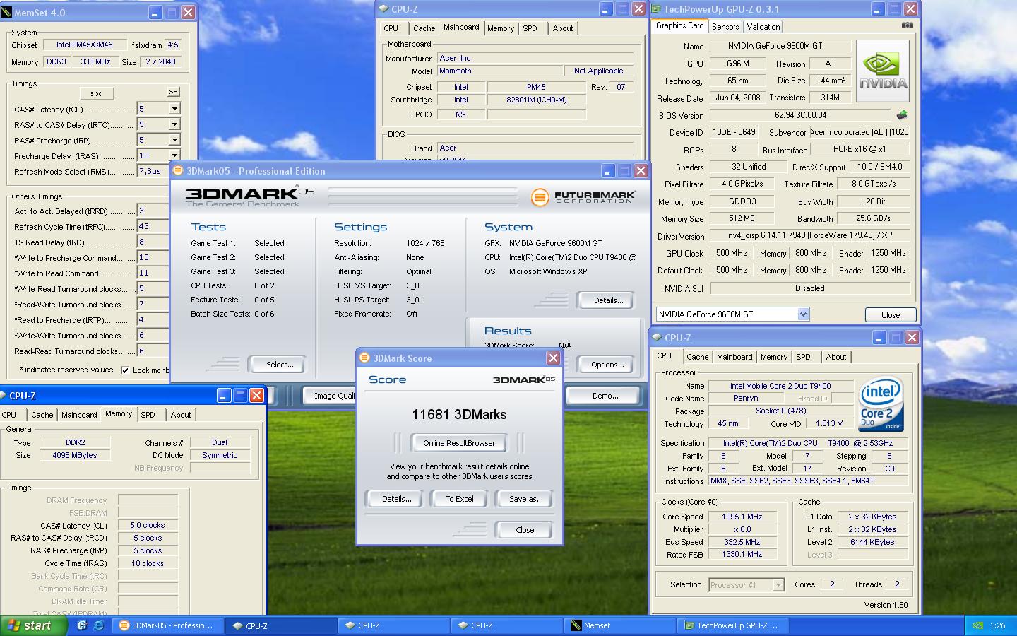Open the GPU-Z graphics card selection dropdown
Screen dimensions: 1017x636
pyautogui.click(x=803, y=314)
